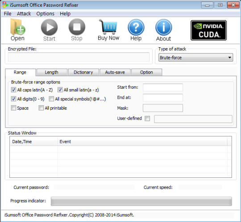Viewport: 241px width, 222px height.
Task: Click the Progress indicator bar
Action: pos(141,201)
